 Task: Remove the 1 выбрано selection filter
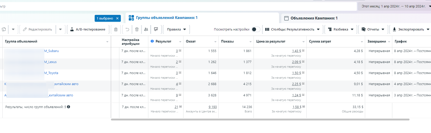pos(117,18)
